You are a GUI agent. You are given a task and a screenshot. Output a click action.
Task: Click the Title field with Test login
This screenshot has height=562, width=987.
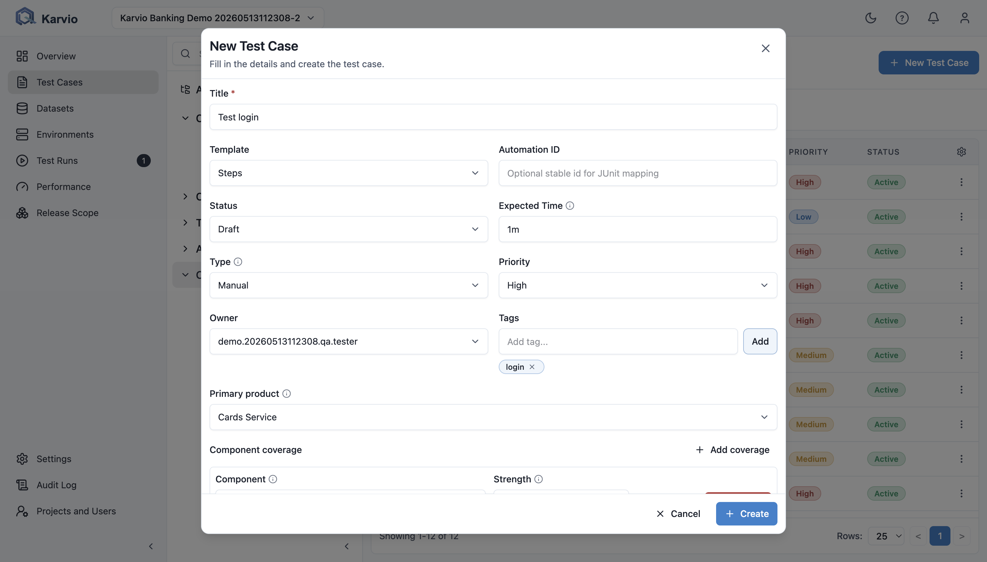pos(493,117)
